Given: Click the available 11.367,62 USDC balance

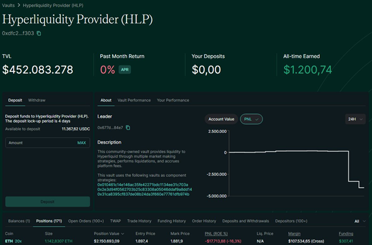Looking at the screenshot, I should pos(76,129).
